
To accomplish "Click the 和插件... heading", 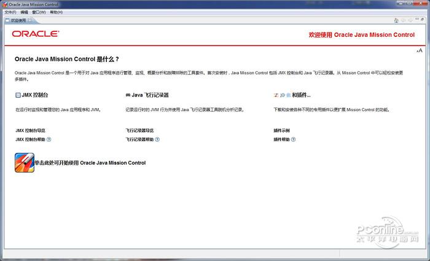I will 301,95.
